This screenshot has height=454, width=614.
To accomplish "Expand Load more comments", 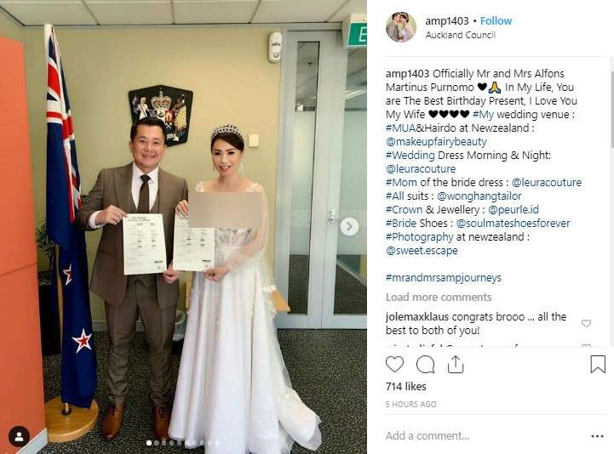I will tap(439, 298).
